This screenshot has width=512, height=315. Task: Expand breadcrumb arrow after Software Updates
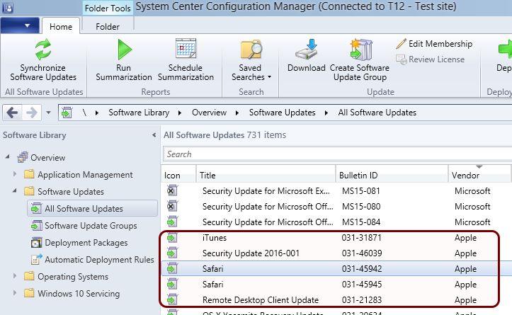pyautogui.click(x=326, y=113)
